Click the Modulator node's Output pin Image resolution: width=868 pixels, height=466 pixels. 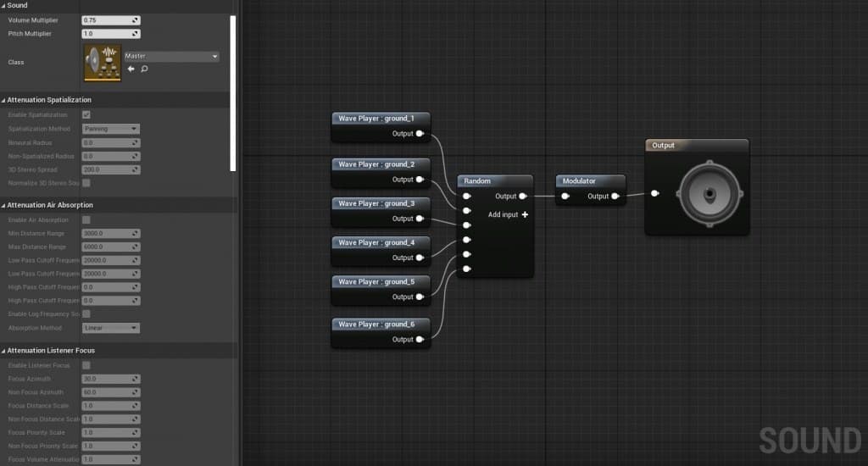click(x=615, y=197)
